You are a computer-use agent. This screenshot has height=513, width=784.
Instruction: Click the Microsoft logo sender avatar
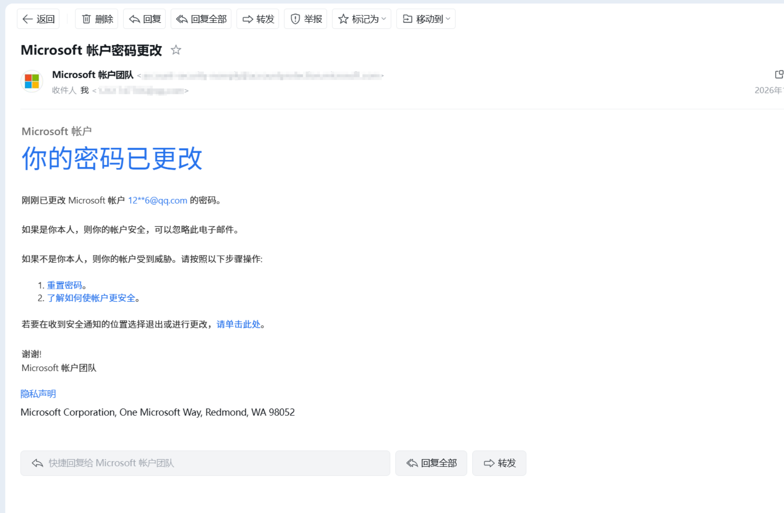[x=32, y=81]
